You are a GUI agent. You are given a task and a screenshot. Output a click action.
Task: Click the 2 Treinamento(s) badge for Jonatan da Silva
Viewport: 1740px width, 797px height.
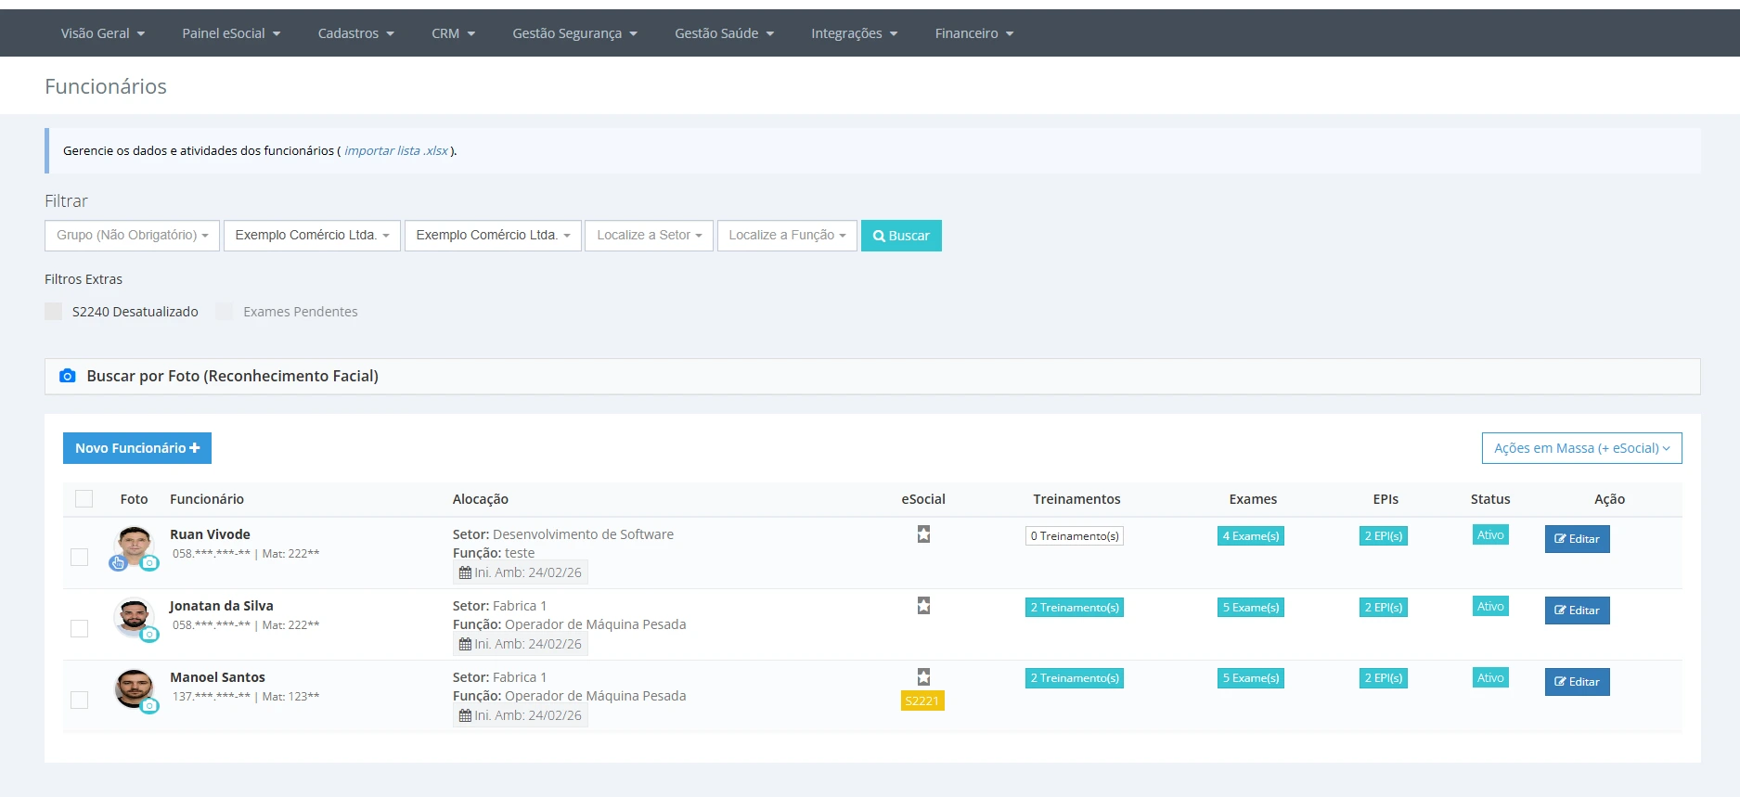1075,608
